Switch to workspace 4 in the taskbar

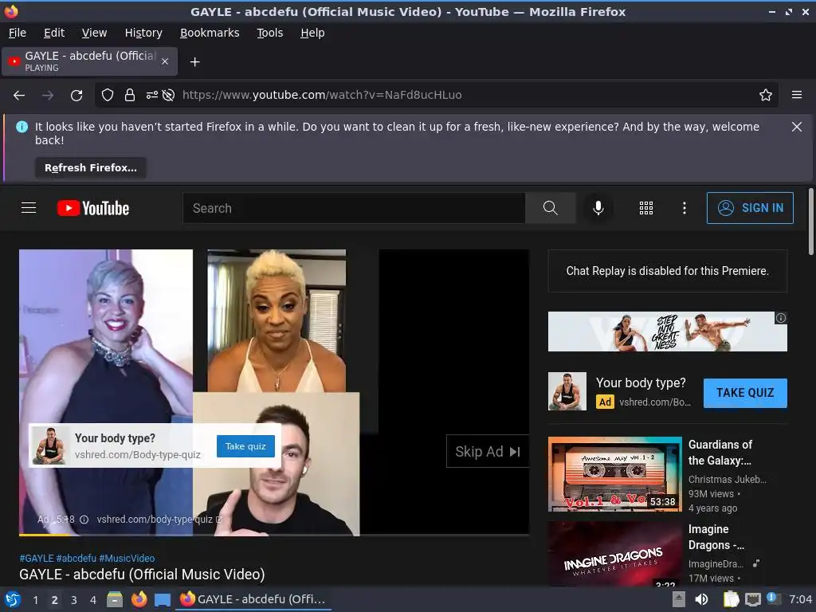93,600
